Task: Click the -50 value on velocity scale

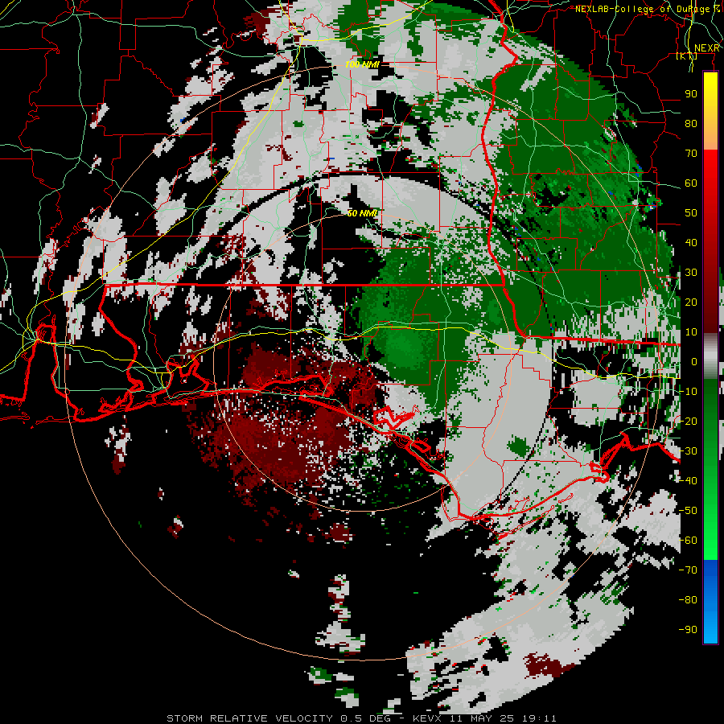Action: (x=688, y=510)
